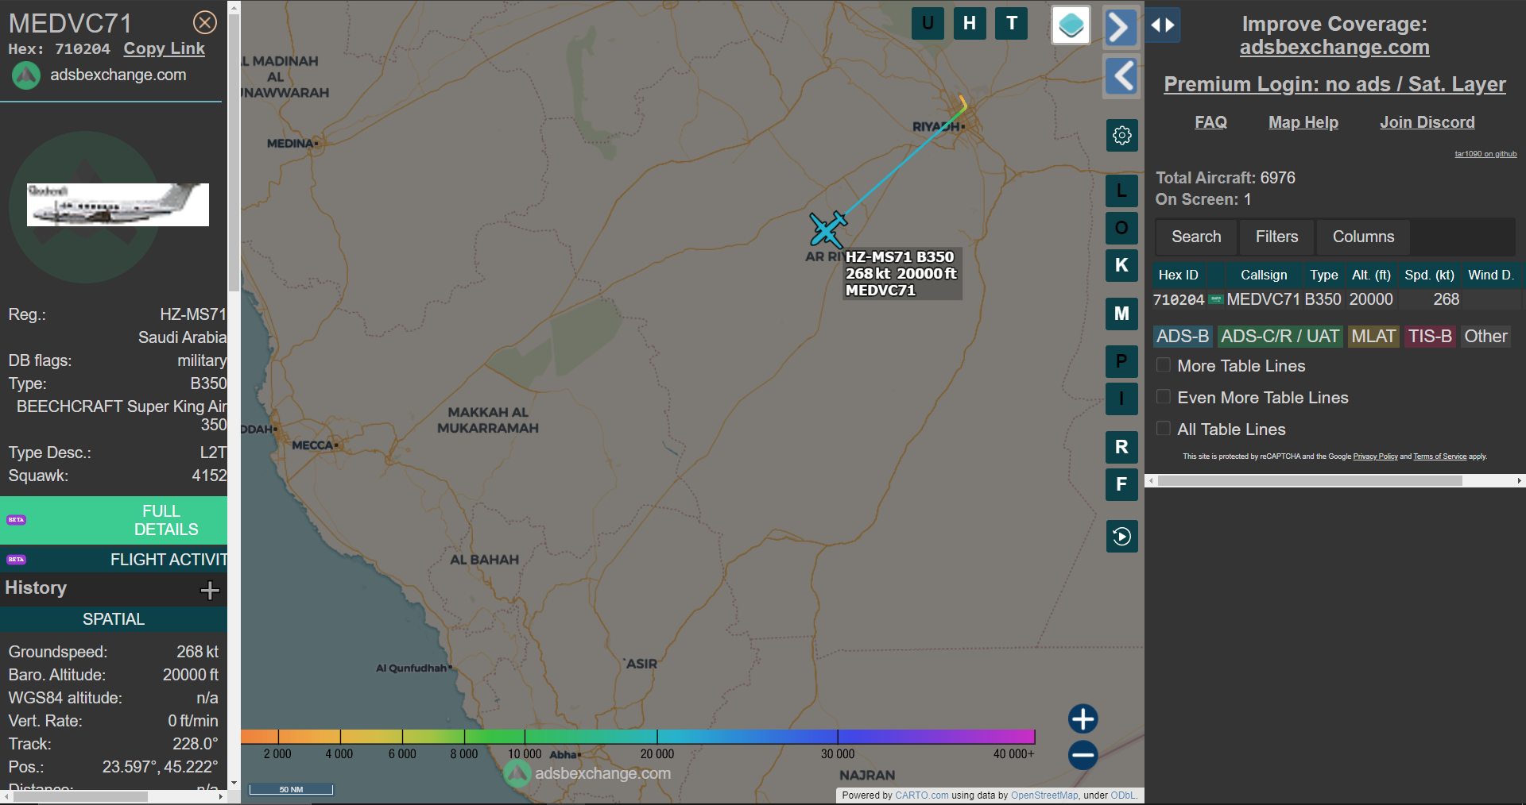Click the K map option button

click(x=1121, y=265)
